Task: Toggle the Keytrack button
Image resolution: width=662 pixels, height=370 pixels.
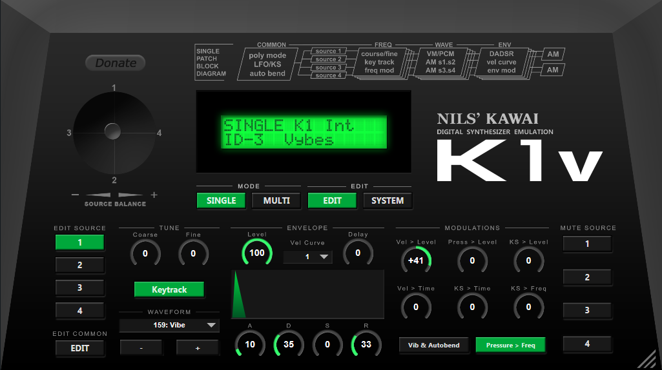Action: (169, 290)
